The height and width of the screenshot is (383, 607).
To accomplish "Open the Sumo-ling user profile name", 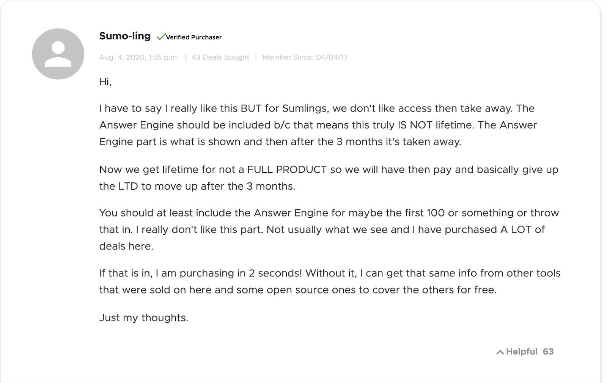I will pyautogui.click(x=125, y=36).
